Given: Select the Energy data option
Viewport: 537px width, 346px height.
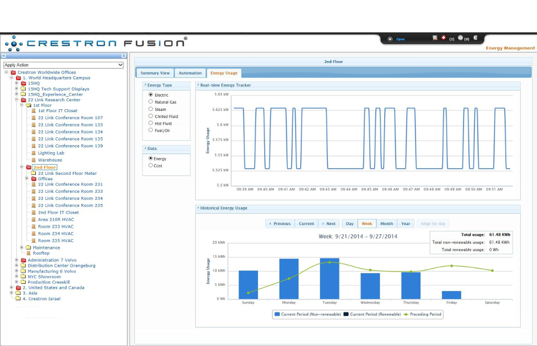Looking at the screenshot, I should pos(151,158).
